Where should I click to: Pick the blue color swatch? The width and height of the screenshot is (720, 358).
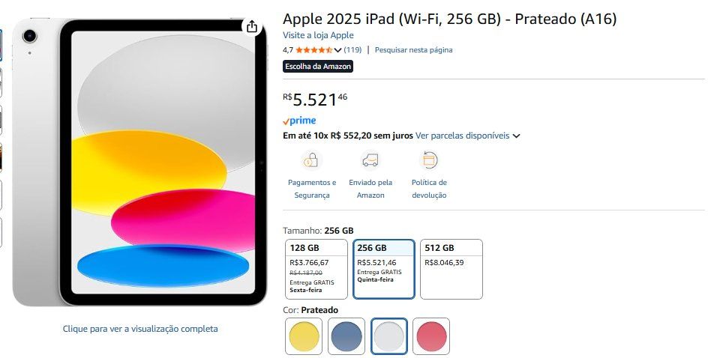pyautogui.click(x=346, y=336)
